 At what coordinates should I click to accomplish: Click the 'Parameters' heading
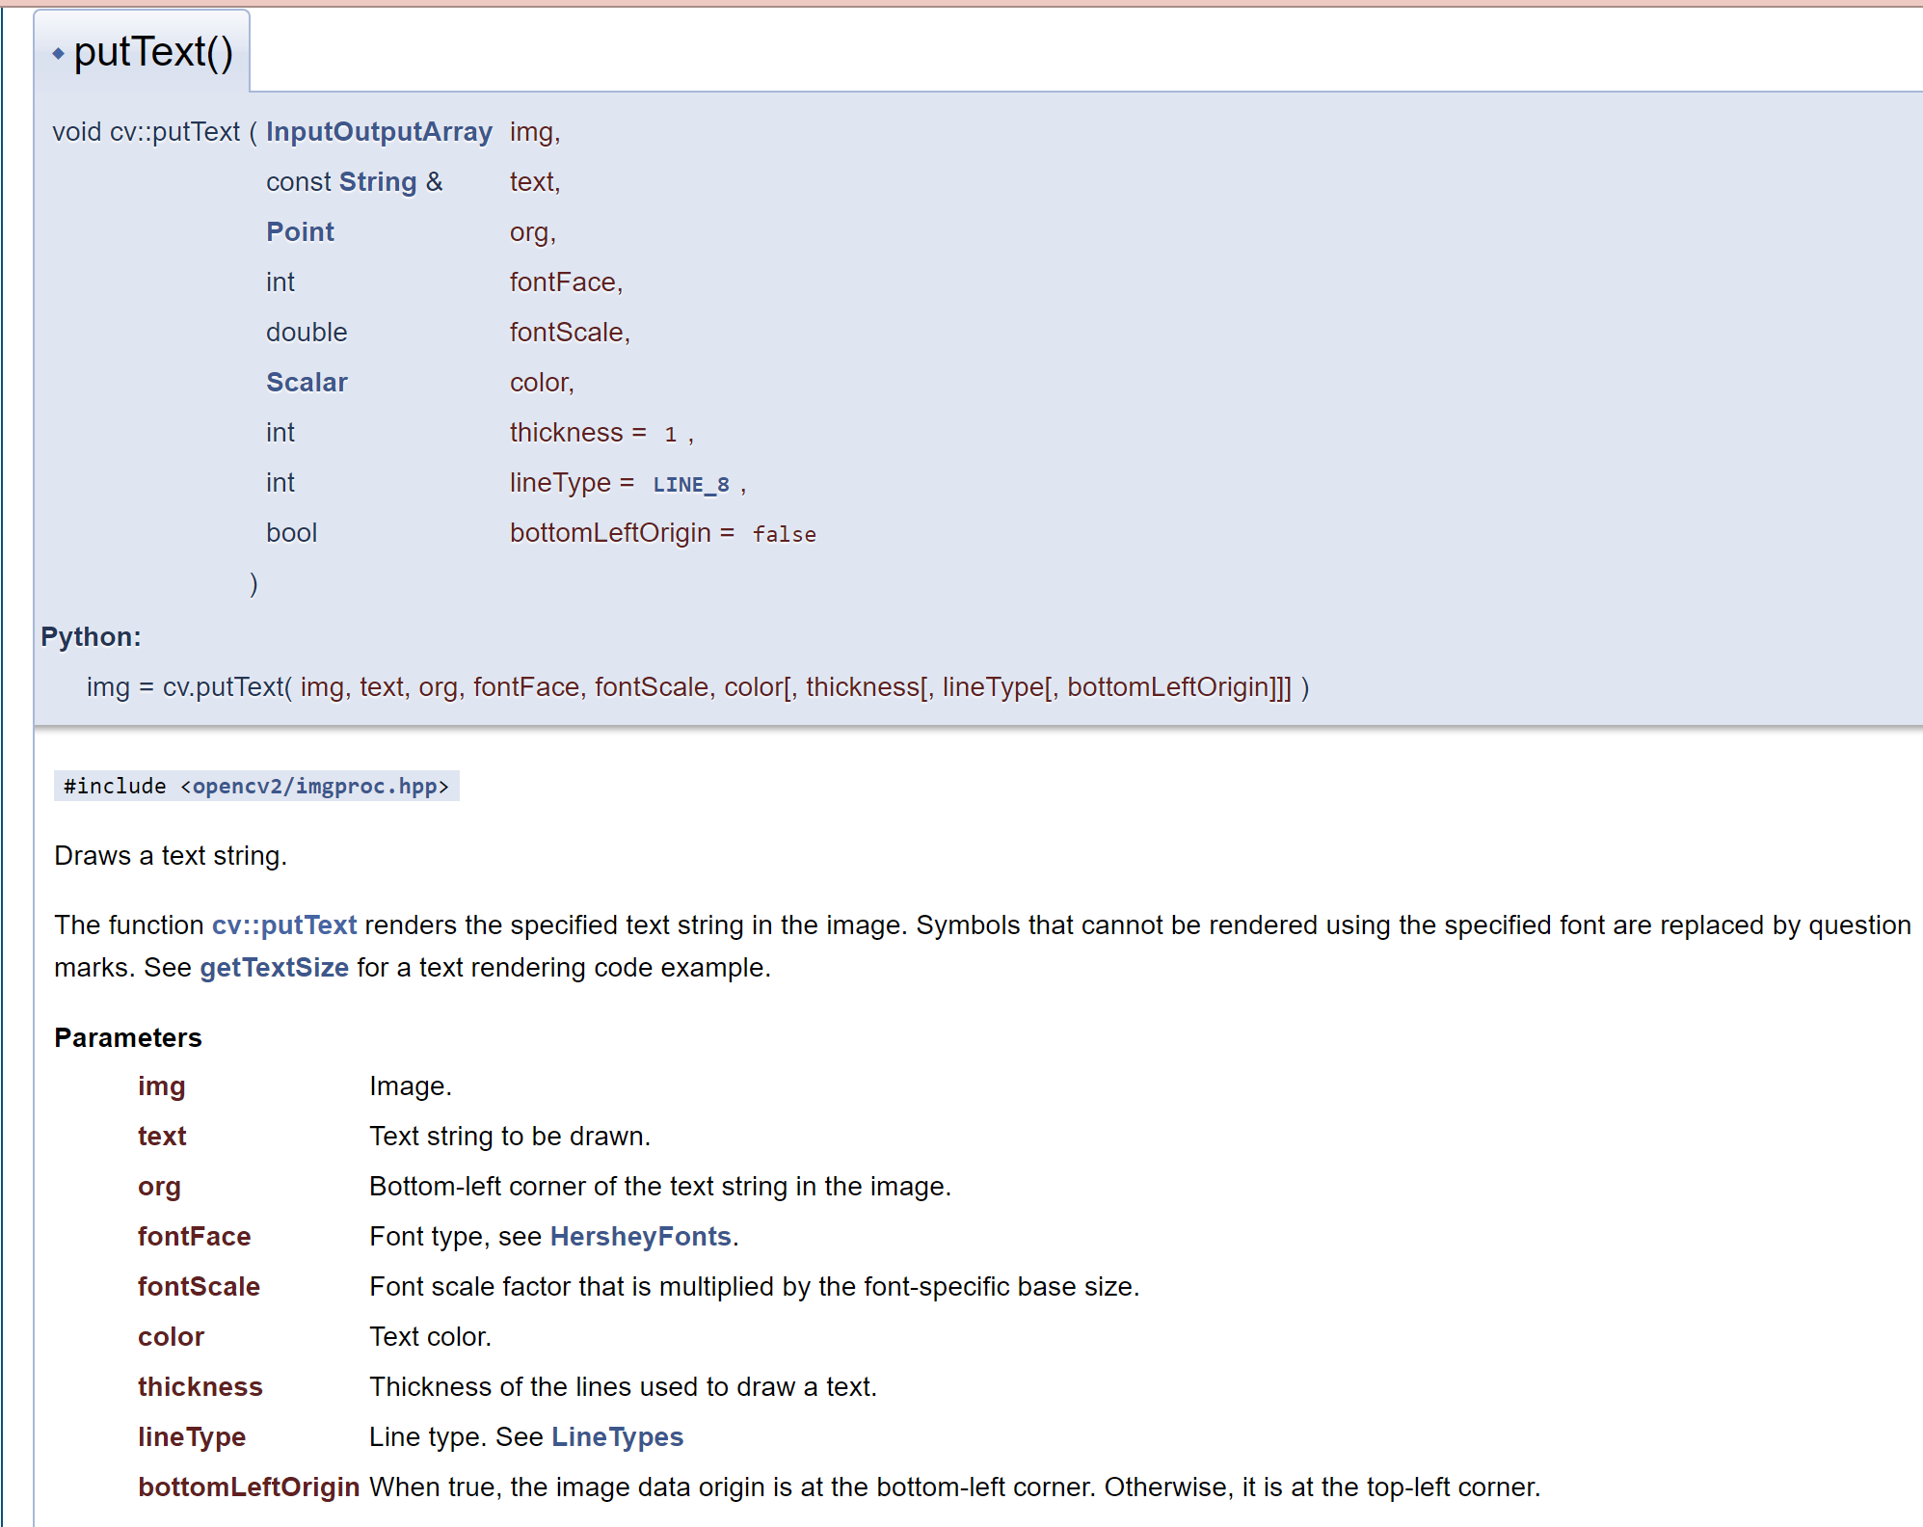128,1038
